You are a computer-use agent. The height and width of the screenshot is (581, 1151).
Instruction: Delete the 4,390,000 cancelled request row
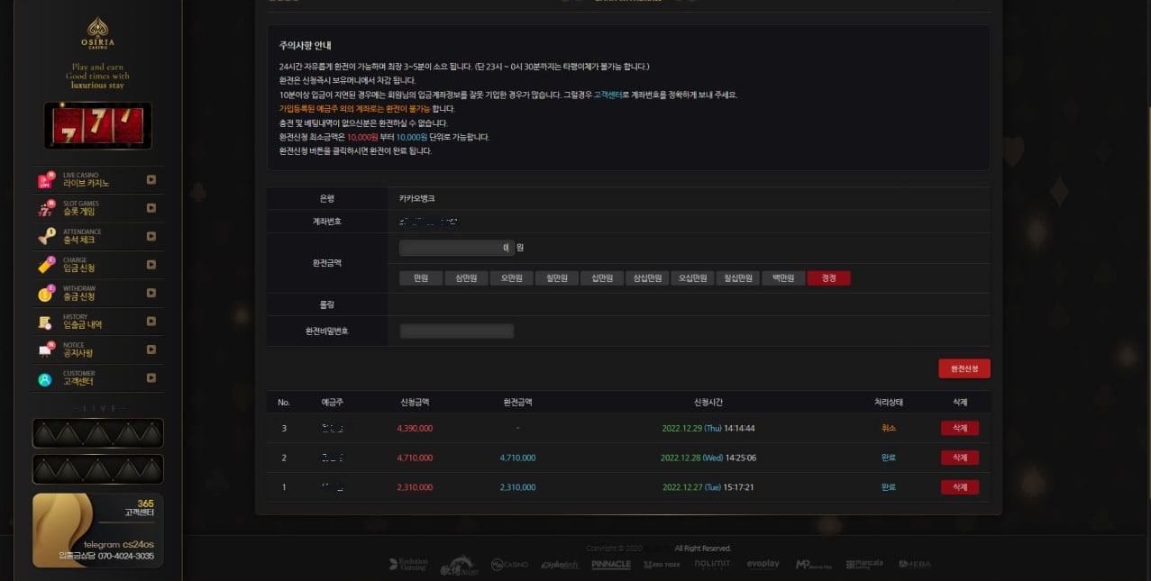(959, 429)
